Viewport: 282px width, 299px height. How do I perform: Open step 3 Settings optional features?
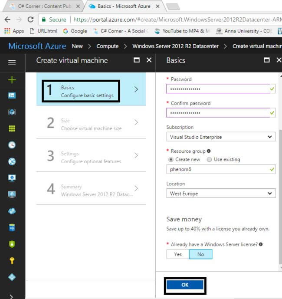(91, 155)
